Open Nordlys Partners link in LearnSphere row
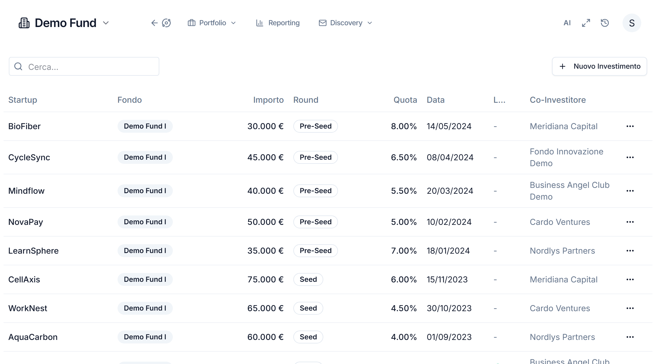This screenshot has height=364, width=656. click(562, 251)
